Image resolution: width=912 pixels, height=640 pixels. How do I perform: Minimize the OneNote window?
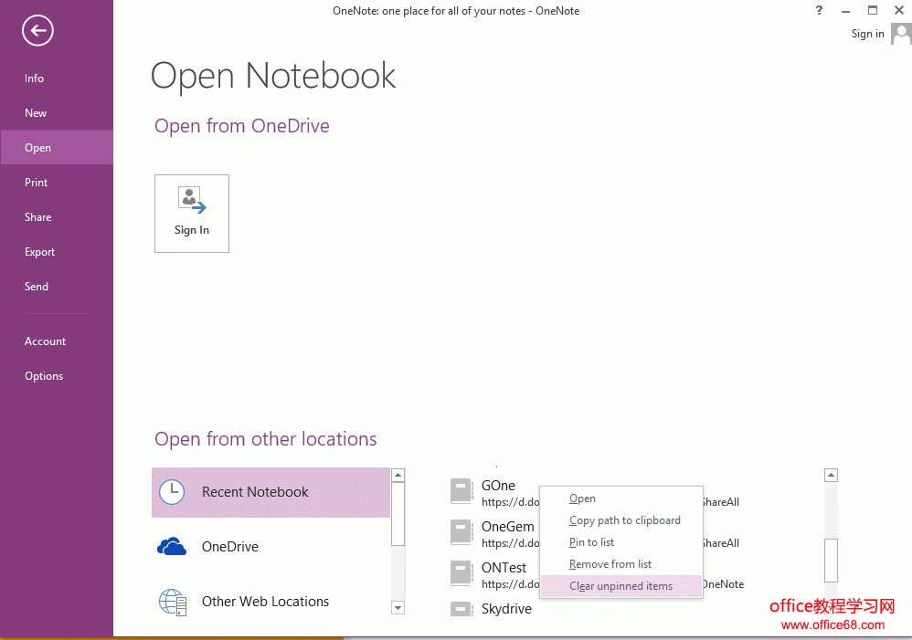click(845, 10)
